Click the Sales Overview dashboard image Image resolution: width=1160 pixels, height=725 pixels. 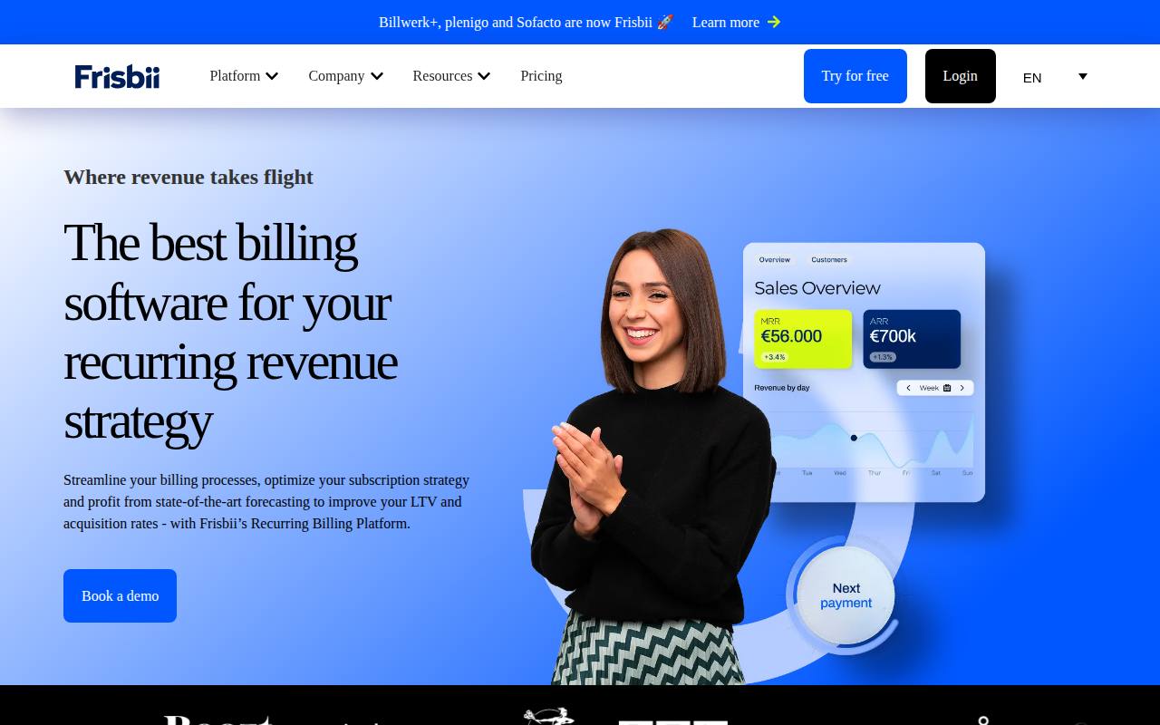pyautogui.click(x=864, y=372)
